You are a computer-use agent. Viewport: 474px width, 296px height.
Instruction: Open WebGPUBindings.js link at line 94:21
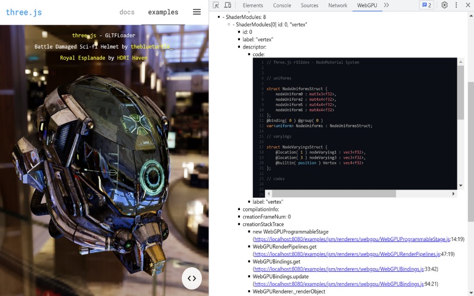[x=339, y=284]
